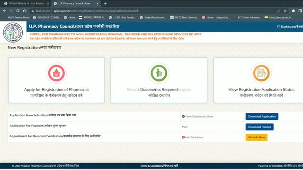
Task: Open the Documents Required card text
Action: point(159,90)
